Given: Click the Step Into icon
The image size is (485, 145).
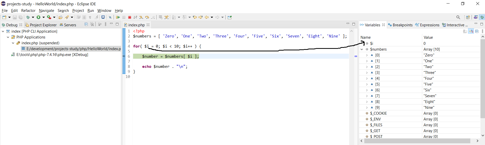Looking at the screenshot, I should (141, 17).
